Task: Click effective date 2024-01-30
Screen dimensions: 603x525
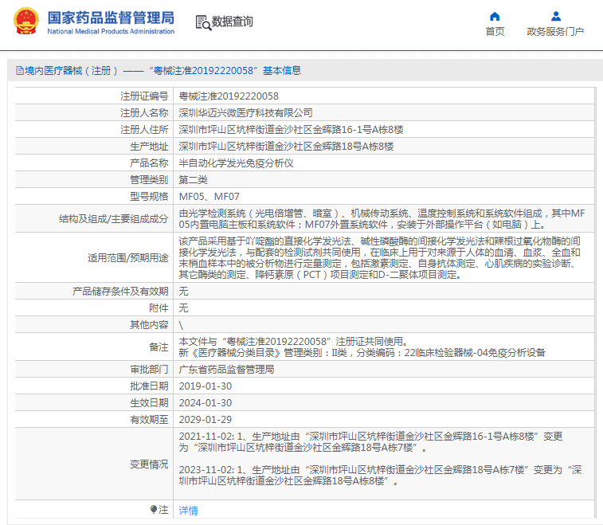Action: pyautogui.click(x=206, y=403)
